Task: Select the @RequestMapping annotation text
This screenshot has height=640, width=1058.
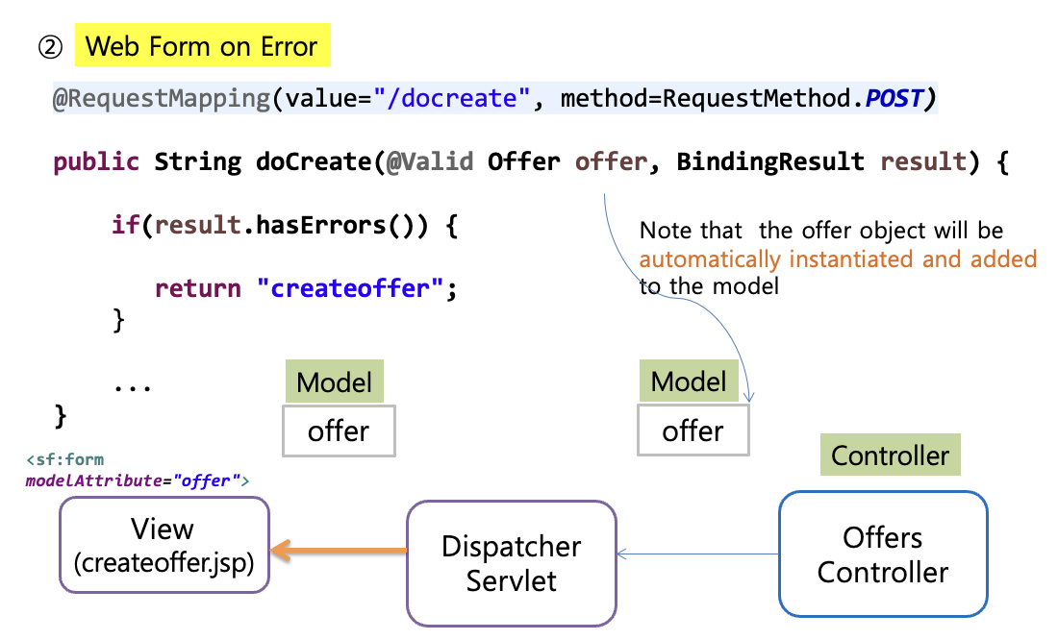Action: [162, 98]
